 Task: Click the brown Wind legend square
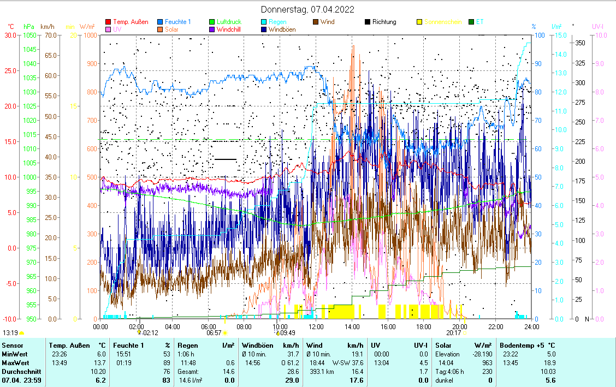(316, 22)
